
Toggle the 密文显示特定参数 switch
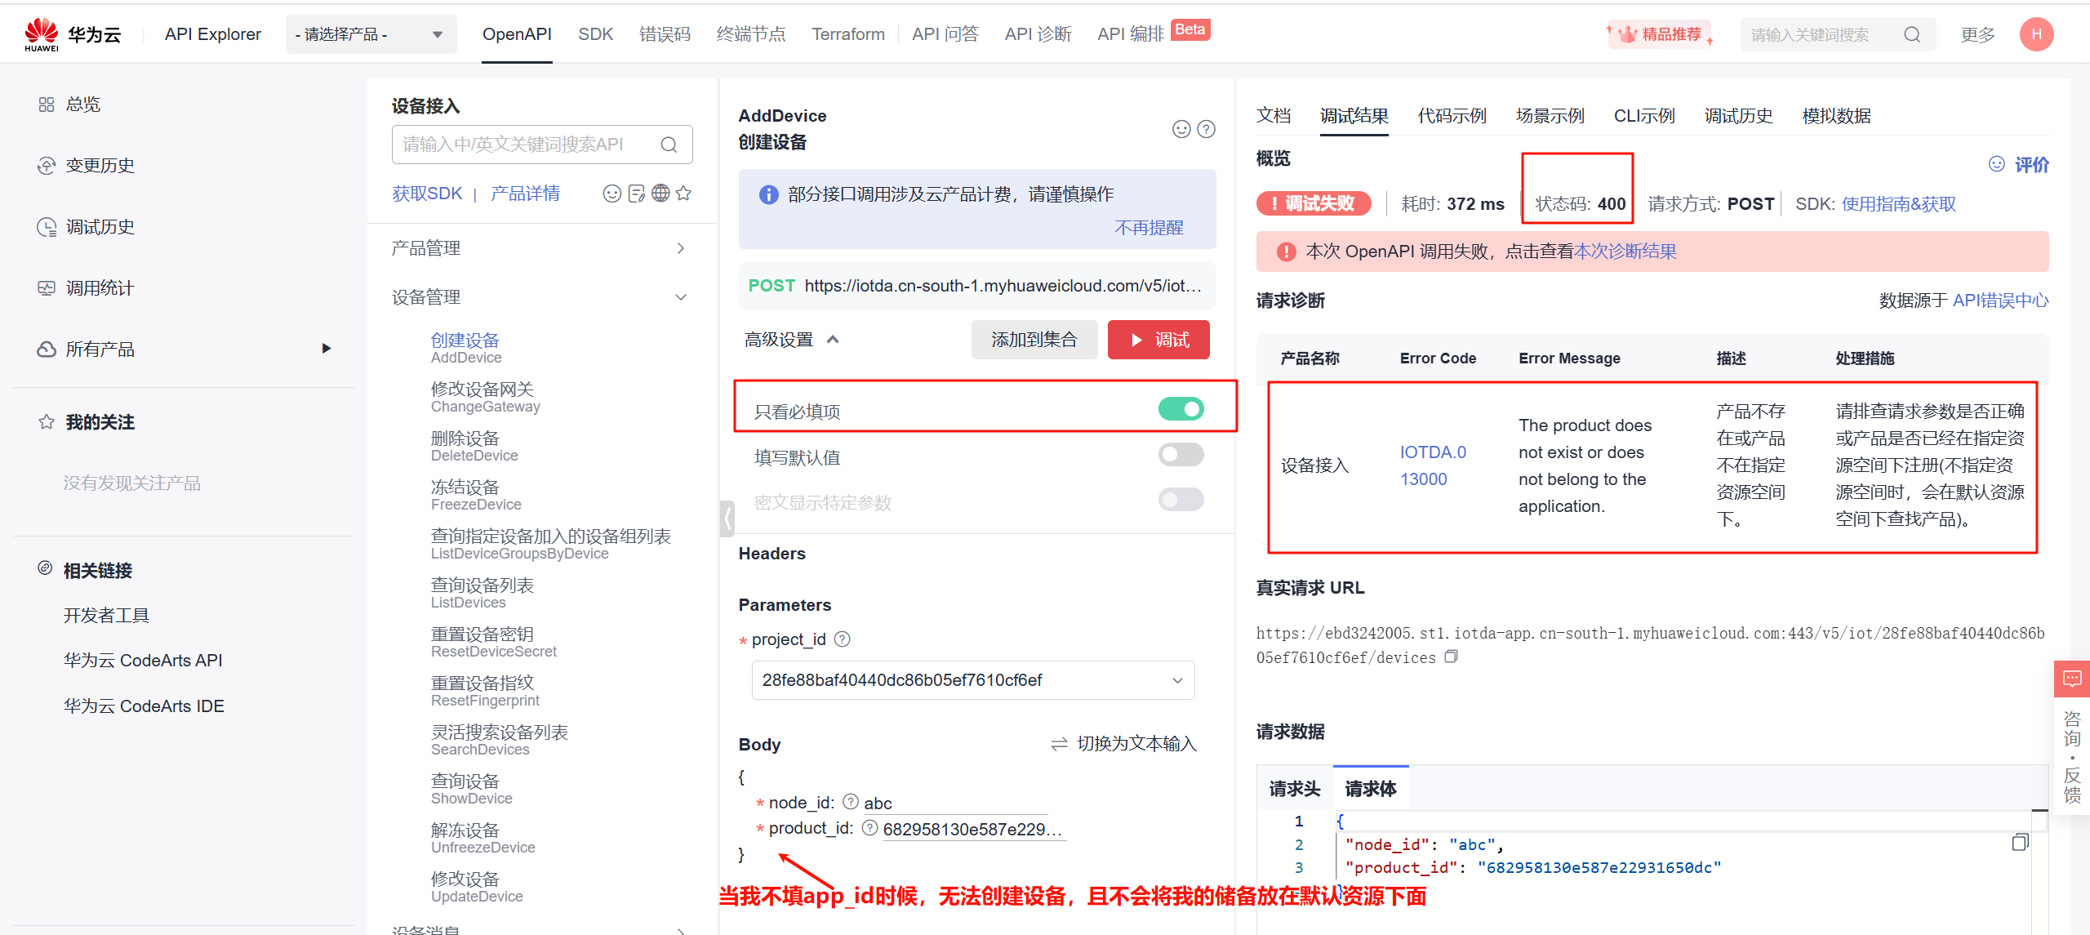1181,500
